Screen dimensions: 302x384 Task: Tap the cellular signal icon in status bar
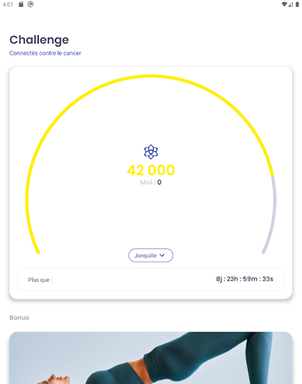(291, 4)
